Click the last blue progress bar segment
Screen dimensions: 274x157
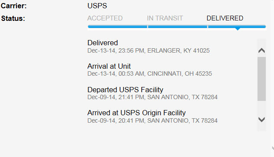click(x=237, y=27)
